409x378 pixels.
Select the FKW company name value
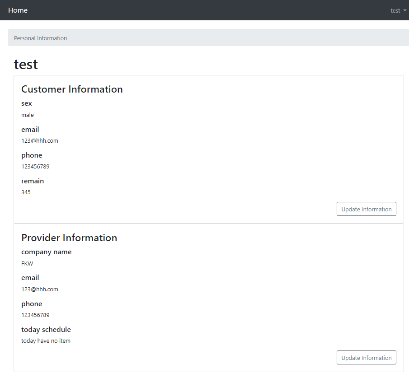(27, 264)
